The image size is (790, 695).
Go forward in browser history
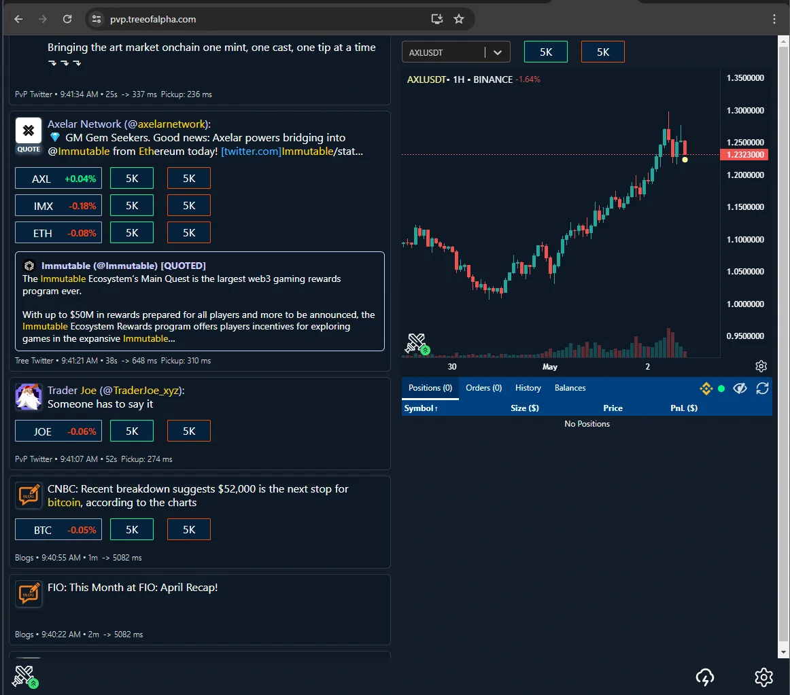point(43,19)
